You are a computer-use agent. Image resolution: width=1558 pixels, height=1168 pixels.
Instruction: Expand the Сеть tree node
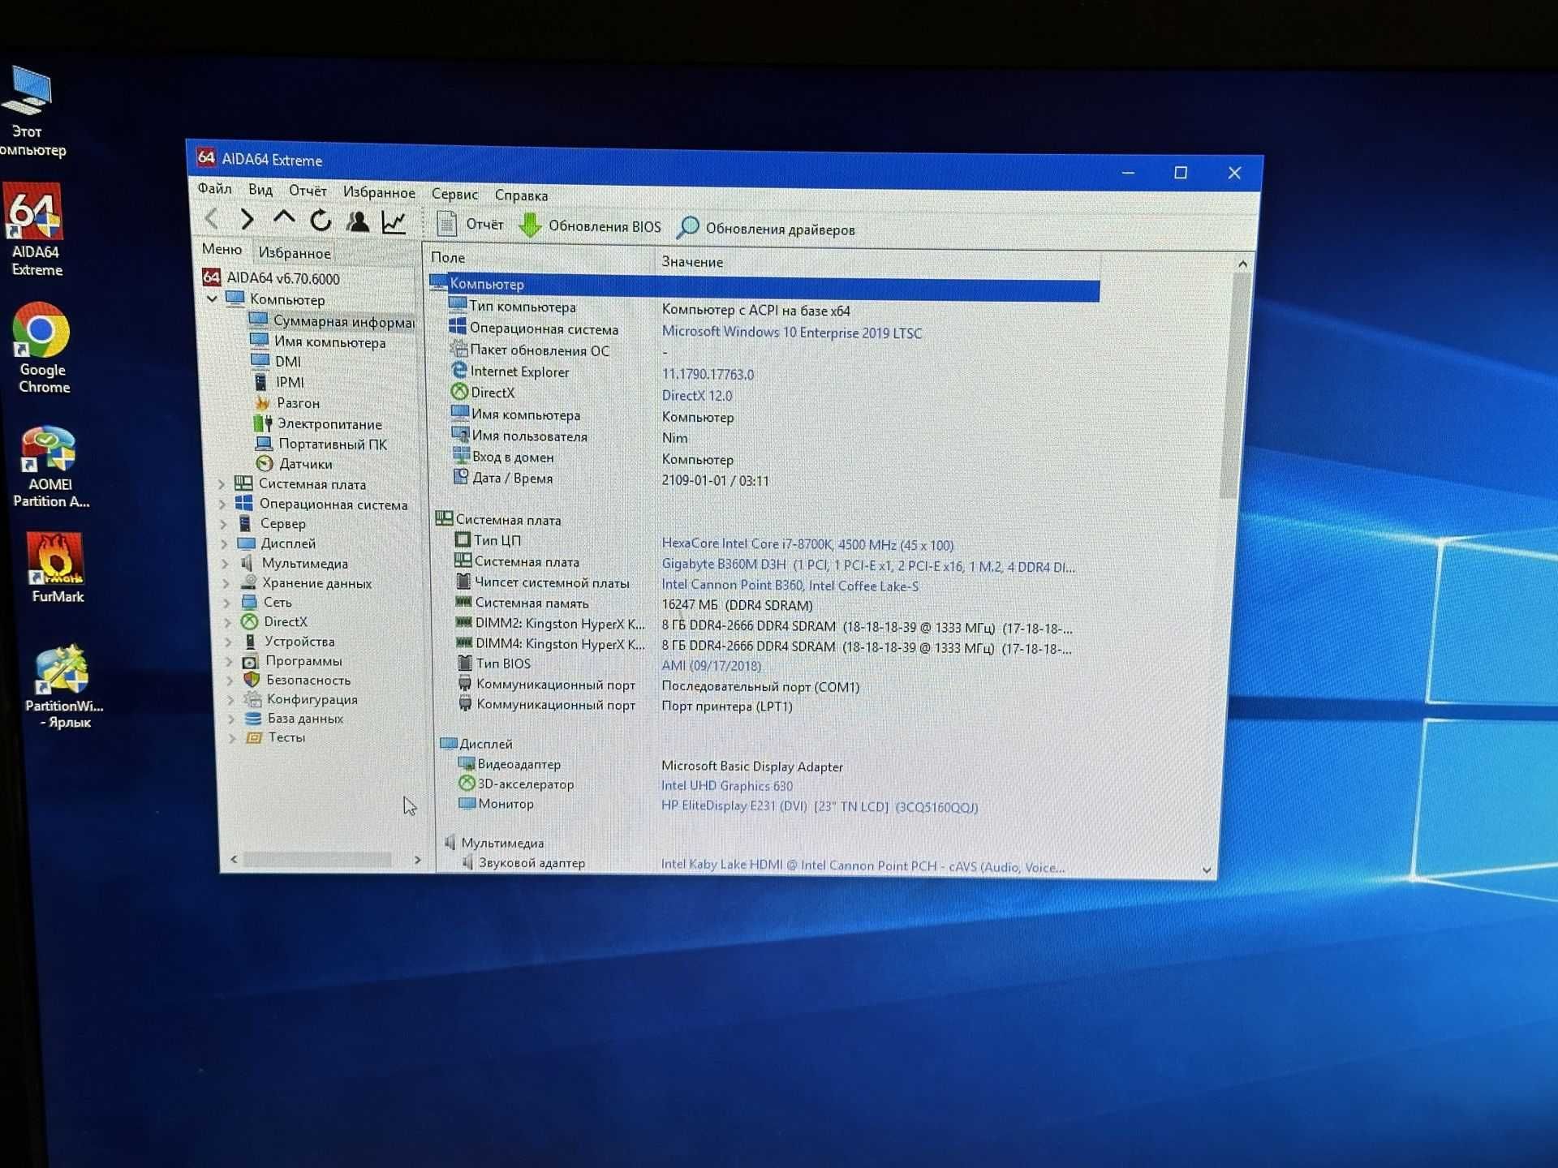tap(226, 602)
